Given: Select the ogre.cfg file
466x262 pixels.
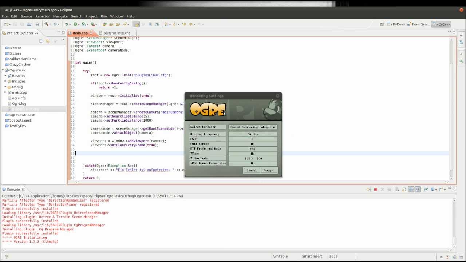Looking at the screenshot, I should 19,98.
